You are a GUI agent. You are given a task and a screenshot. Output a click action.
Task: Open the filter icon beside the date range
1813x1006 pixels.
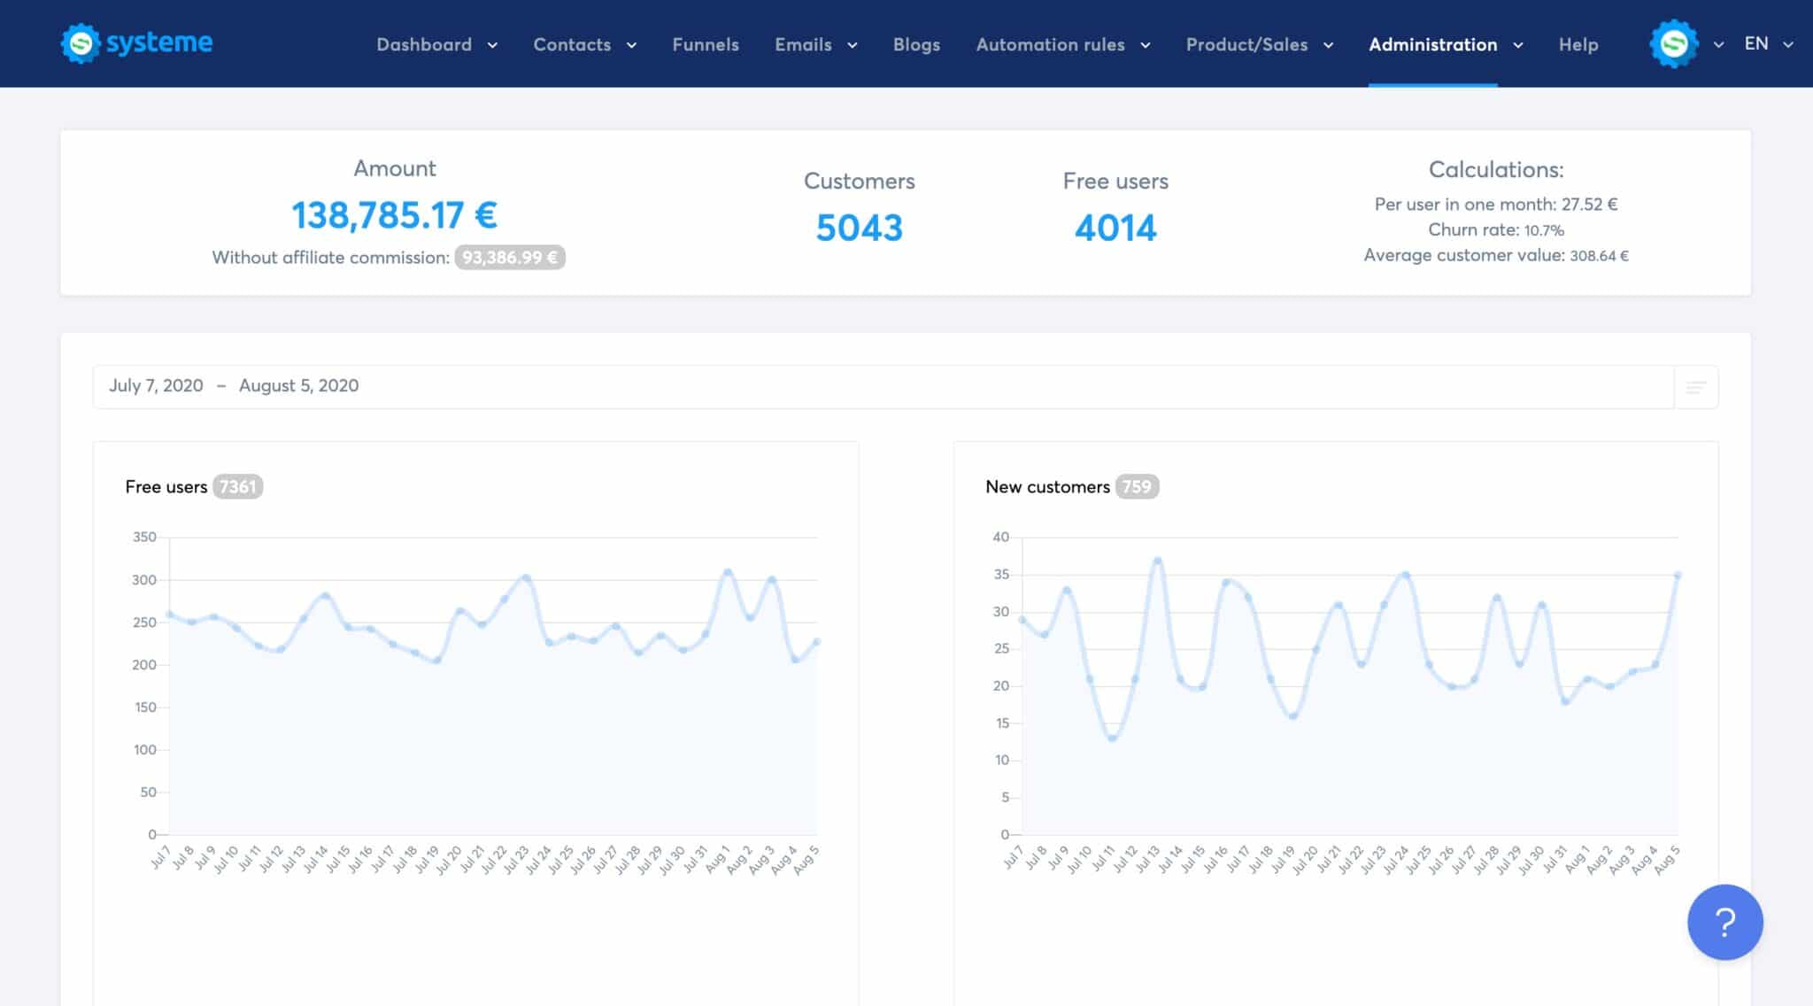(1695, 387)
